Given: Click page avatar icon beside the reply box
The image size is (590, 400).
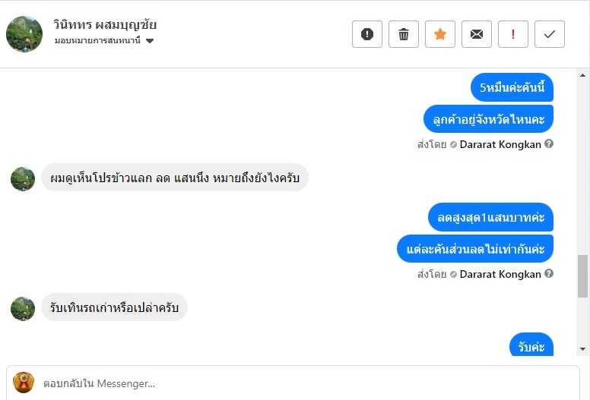Looking at the screenshot, I should 24,383.
